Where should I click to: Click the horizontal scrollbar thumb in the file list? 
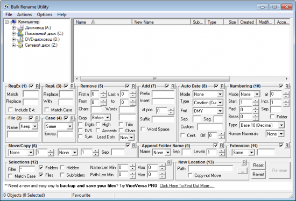(155, 78)
